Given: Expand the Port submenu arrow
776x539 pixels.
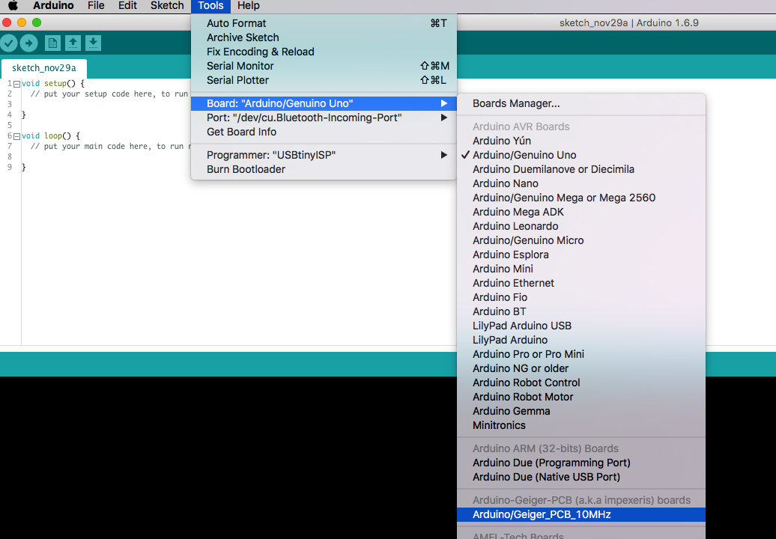Looking at the screenshot, I should [444, 118].
